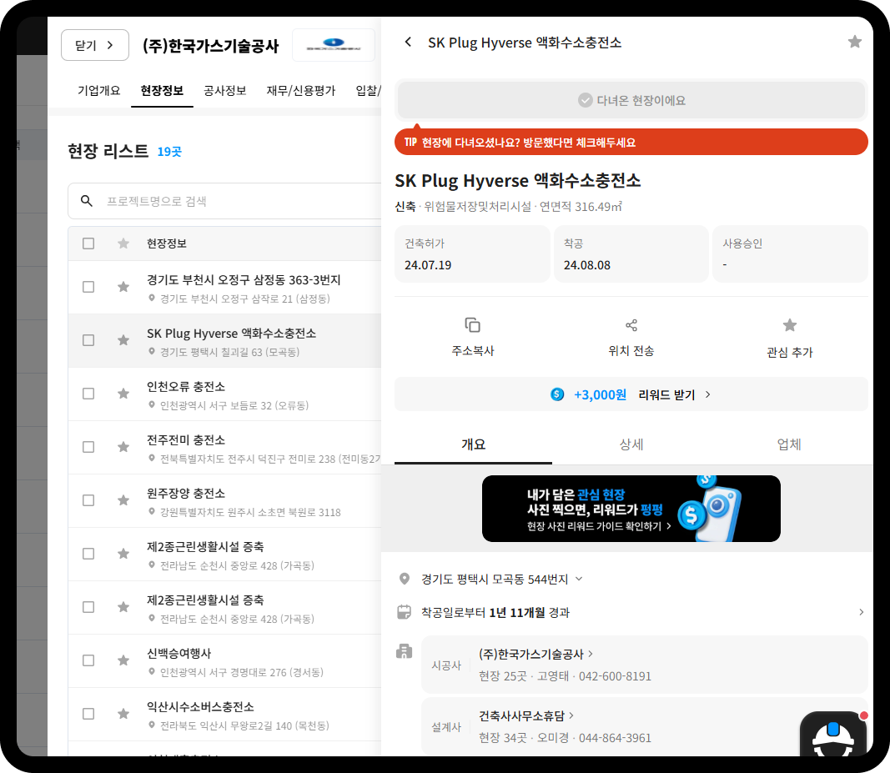The height and width of the screenshot is (773, 890).
Task: Select the 업체 tab
Action: point(789,444)
